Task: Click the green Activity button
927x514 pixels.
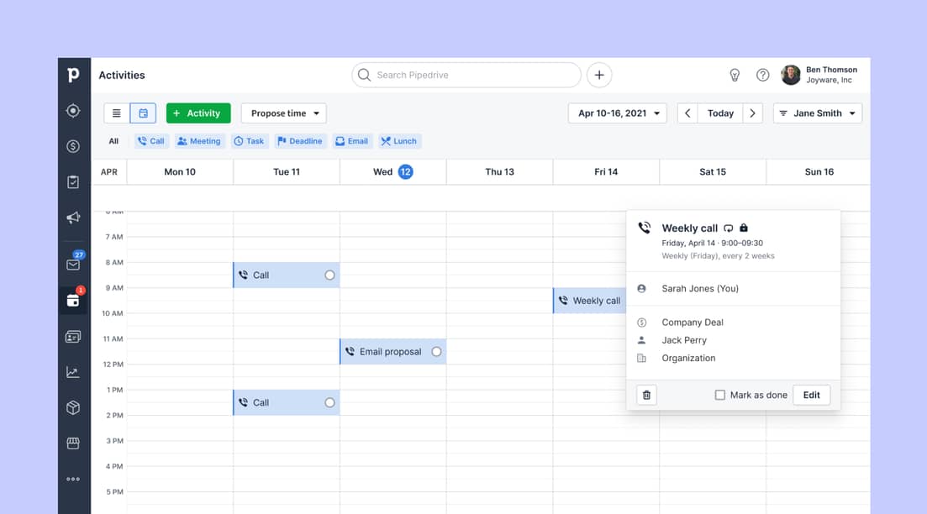Action: click(198, 113)
